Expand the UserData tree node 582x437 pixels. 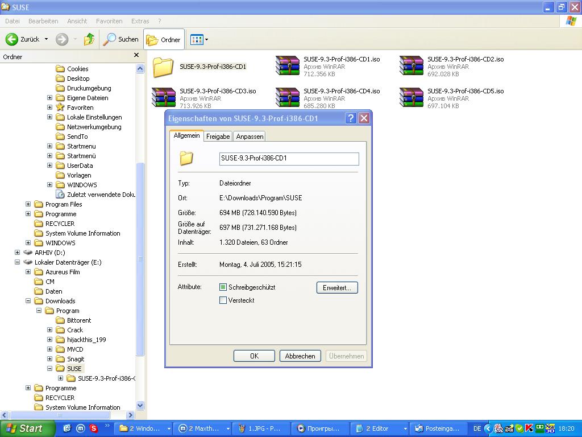(50, 166)
